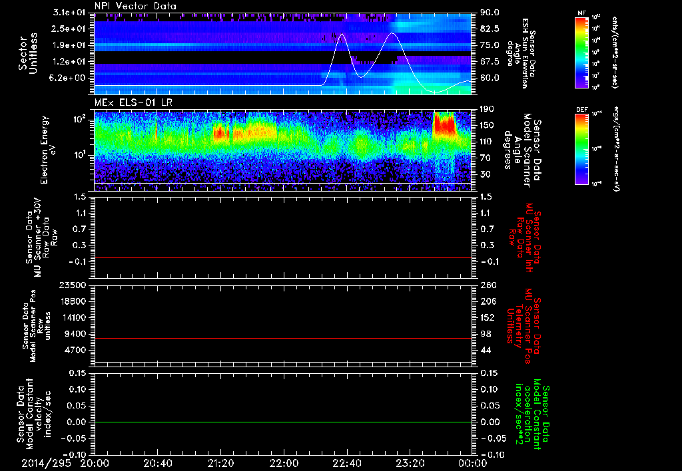The image size is (682, 471).
Task: Select the 21:20 time axis label
Action: click(221, 462)
